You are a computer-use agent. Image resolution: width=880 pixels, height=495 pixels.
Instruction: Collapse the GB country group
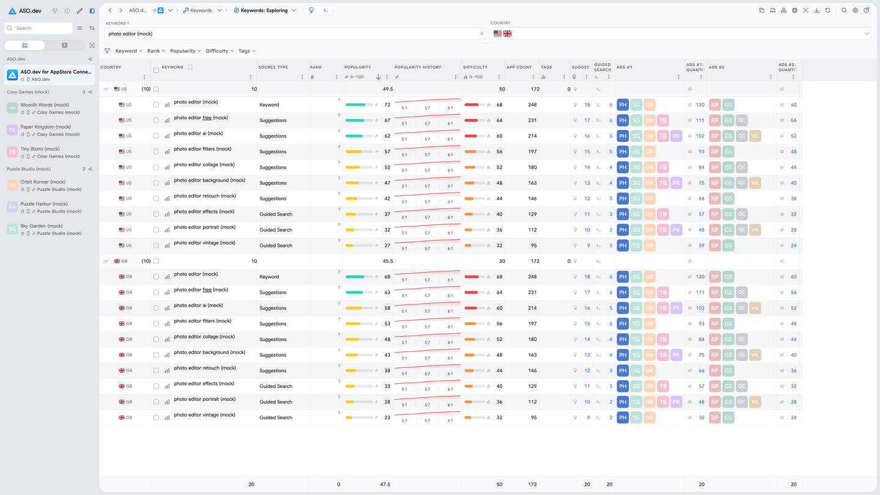pos(106,261)
